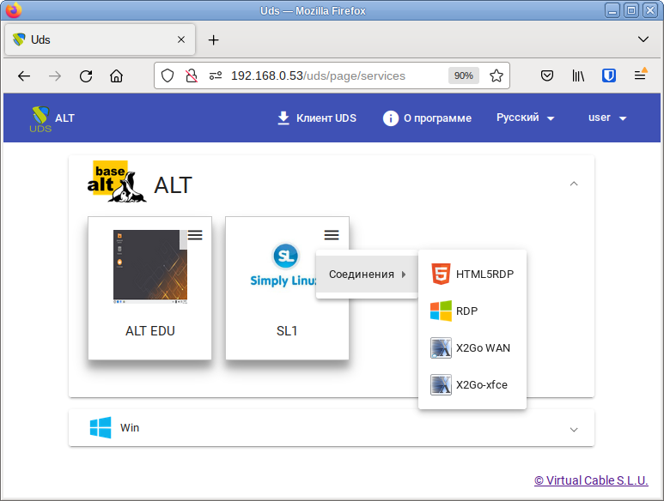Screen dimensions: 664x501
Task: Bookmark this page with the star
Action: [496, 75]
